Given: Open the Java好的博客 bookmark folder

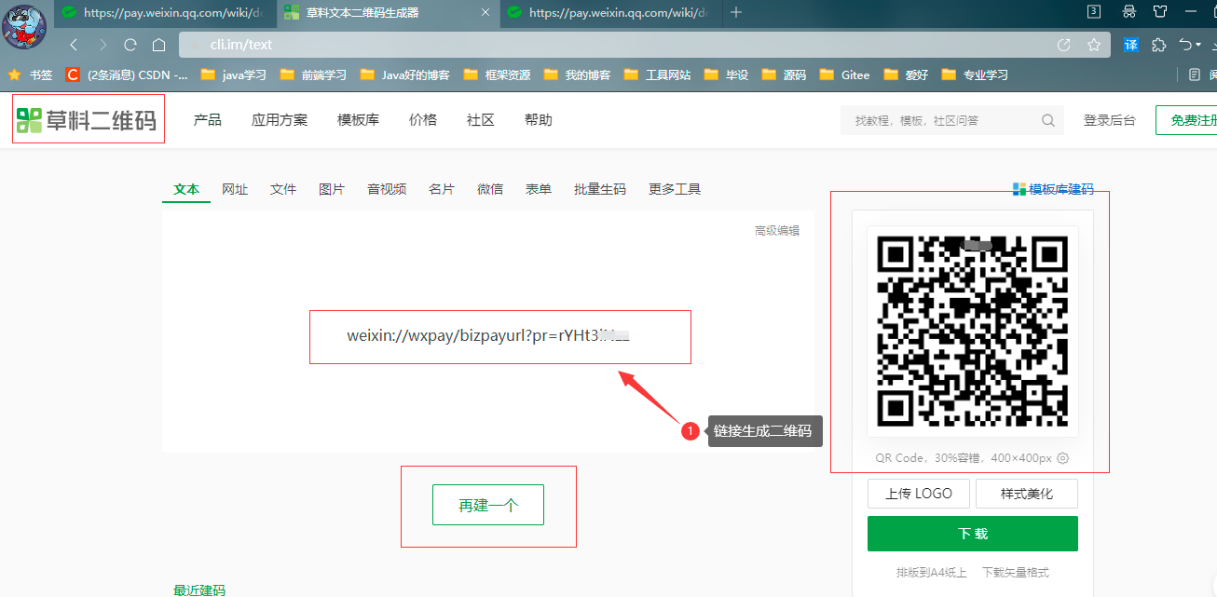Looking at the screenshot, I should [x=405, y=75].
